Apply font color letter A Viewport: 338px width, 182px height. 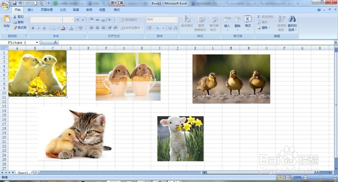click(71, 28)
